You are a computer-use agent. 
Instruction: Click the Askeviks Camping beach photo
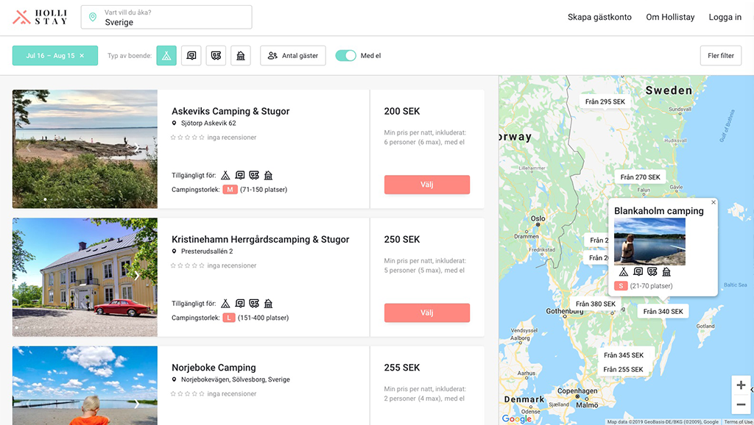(85, 149)
